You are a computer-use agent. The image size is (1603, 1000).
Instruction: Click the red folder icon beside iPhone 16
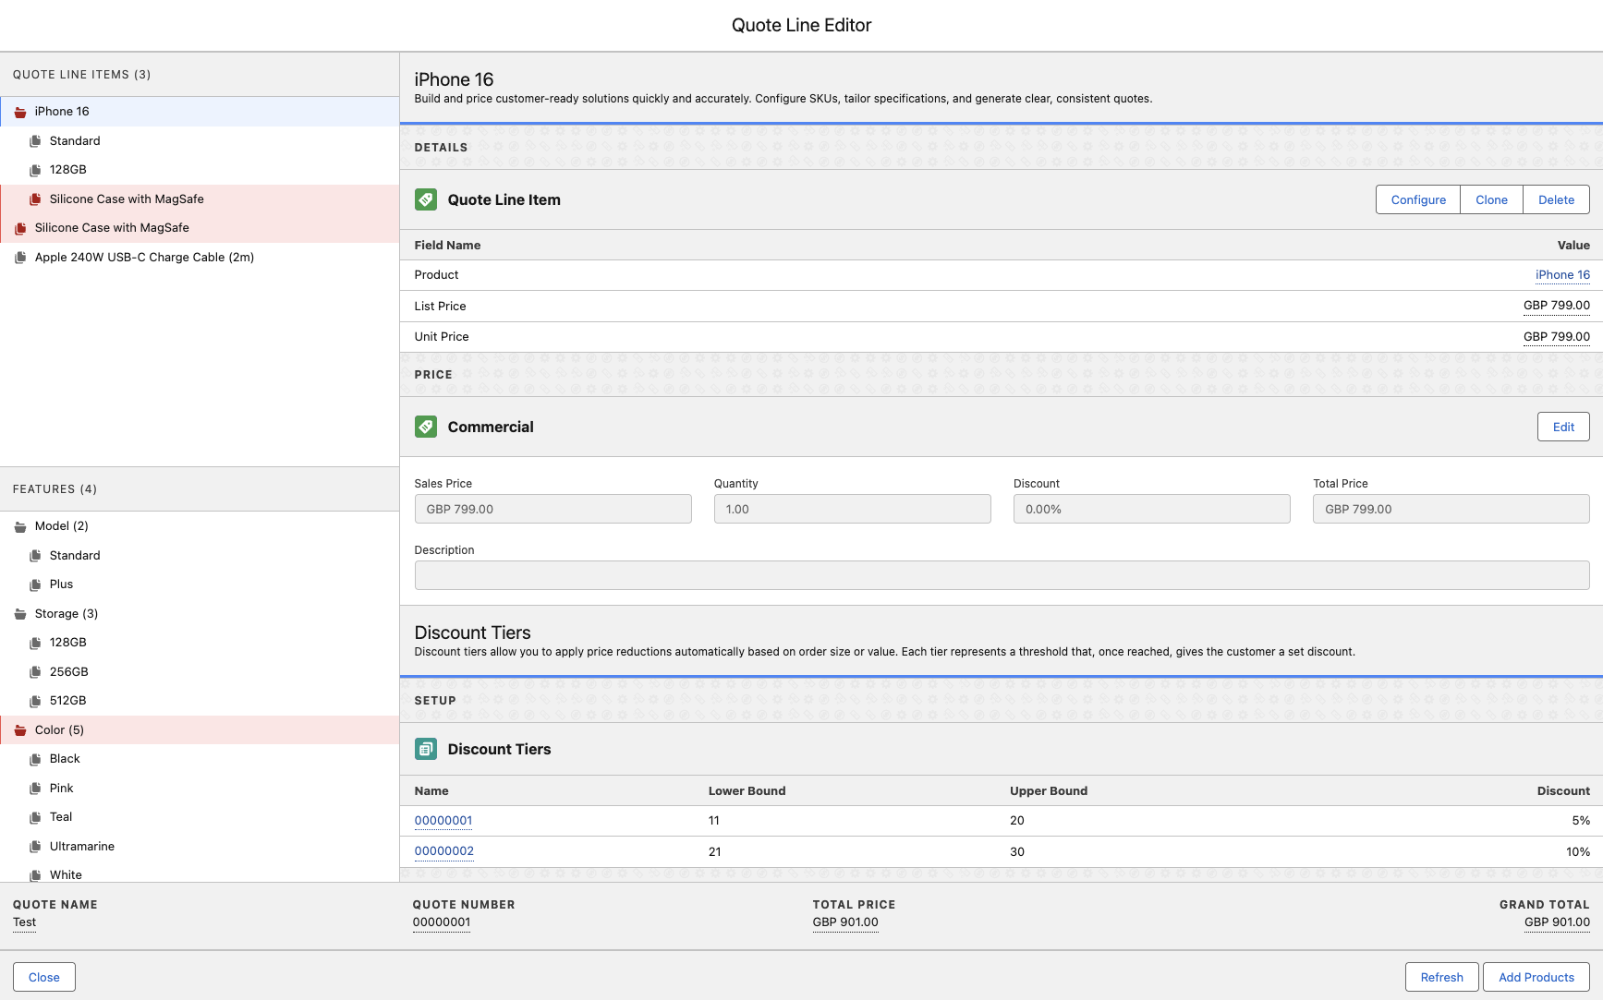pos(20,112)
